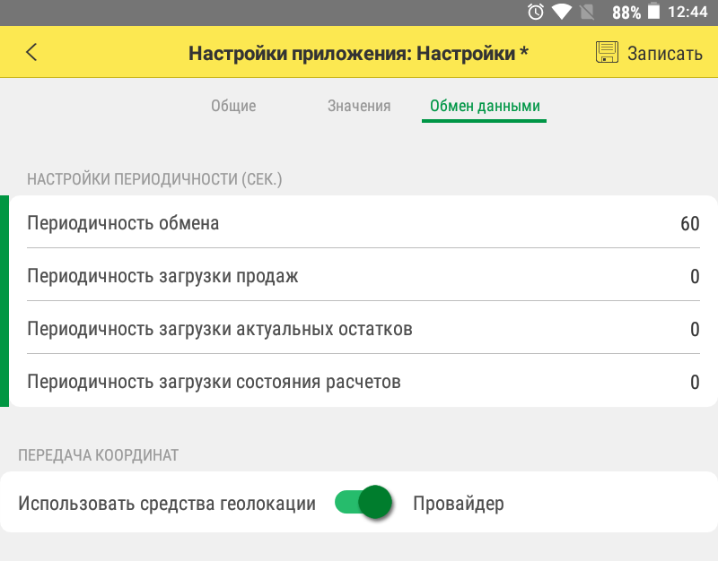Screen dimensions: 718x561
Task: Tap the 12:44 clock in status bar
Action: click(688, 12)
